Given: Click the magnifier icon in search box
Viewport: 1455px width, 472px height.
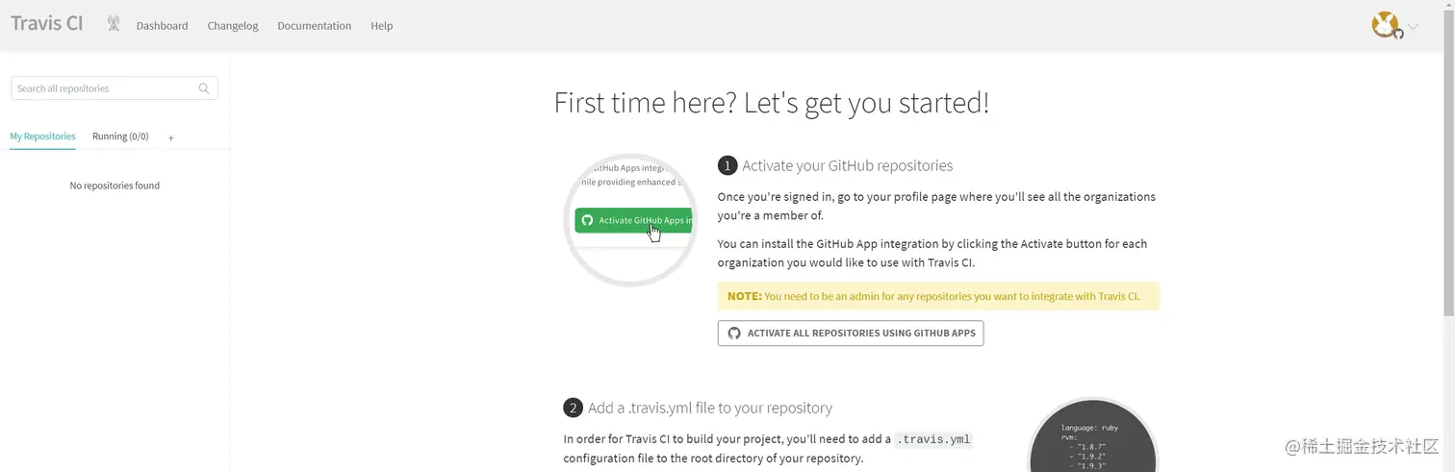Looking at the screenshot, I should (204, 88).
